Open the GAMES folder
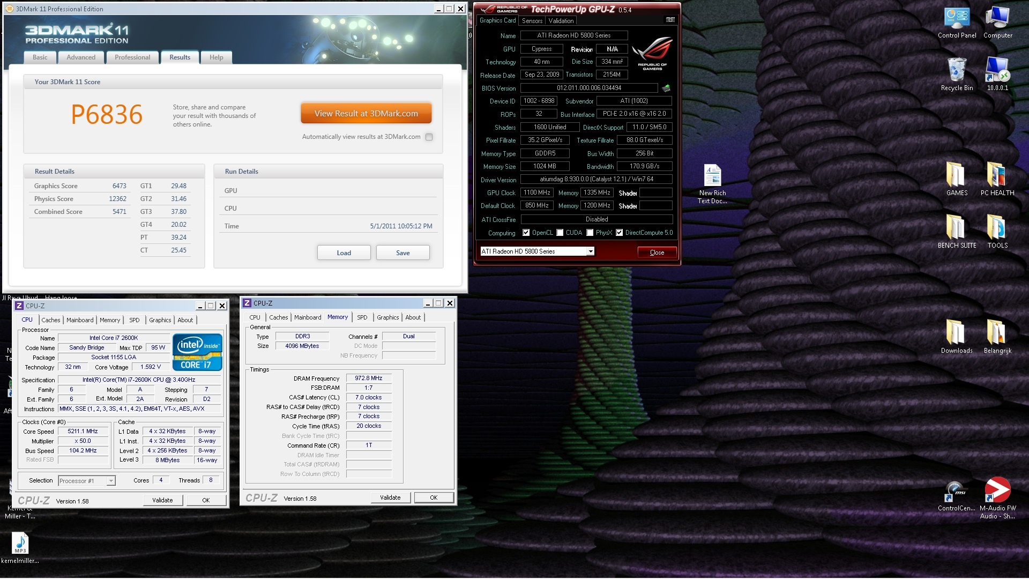The image size is (1029, 579). 957,179
